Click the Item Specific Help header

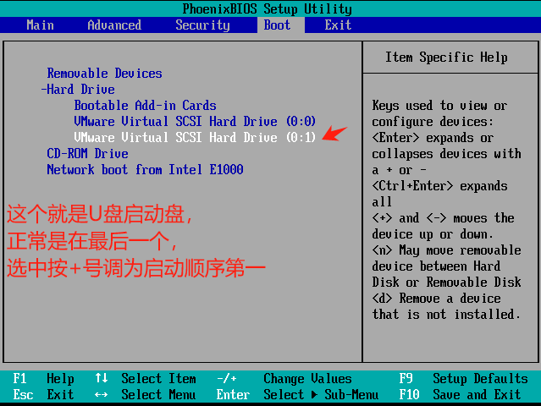[446, 58]
